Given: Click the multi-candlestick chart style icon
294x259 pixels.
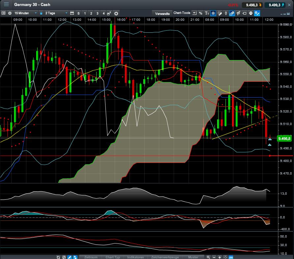Looking at the screenshot, I should tap(238, 13).
